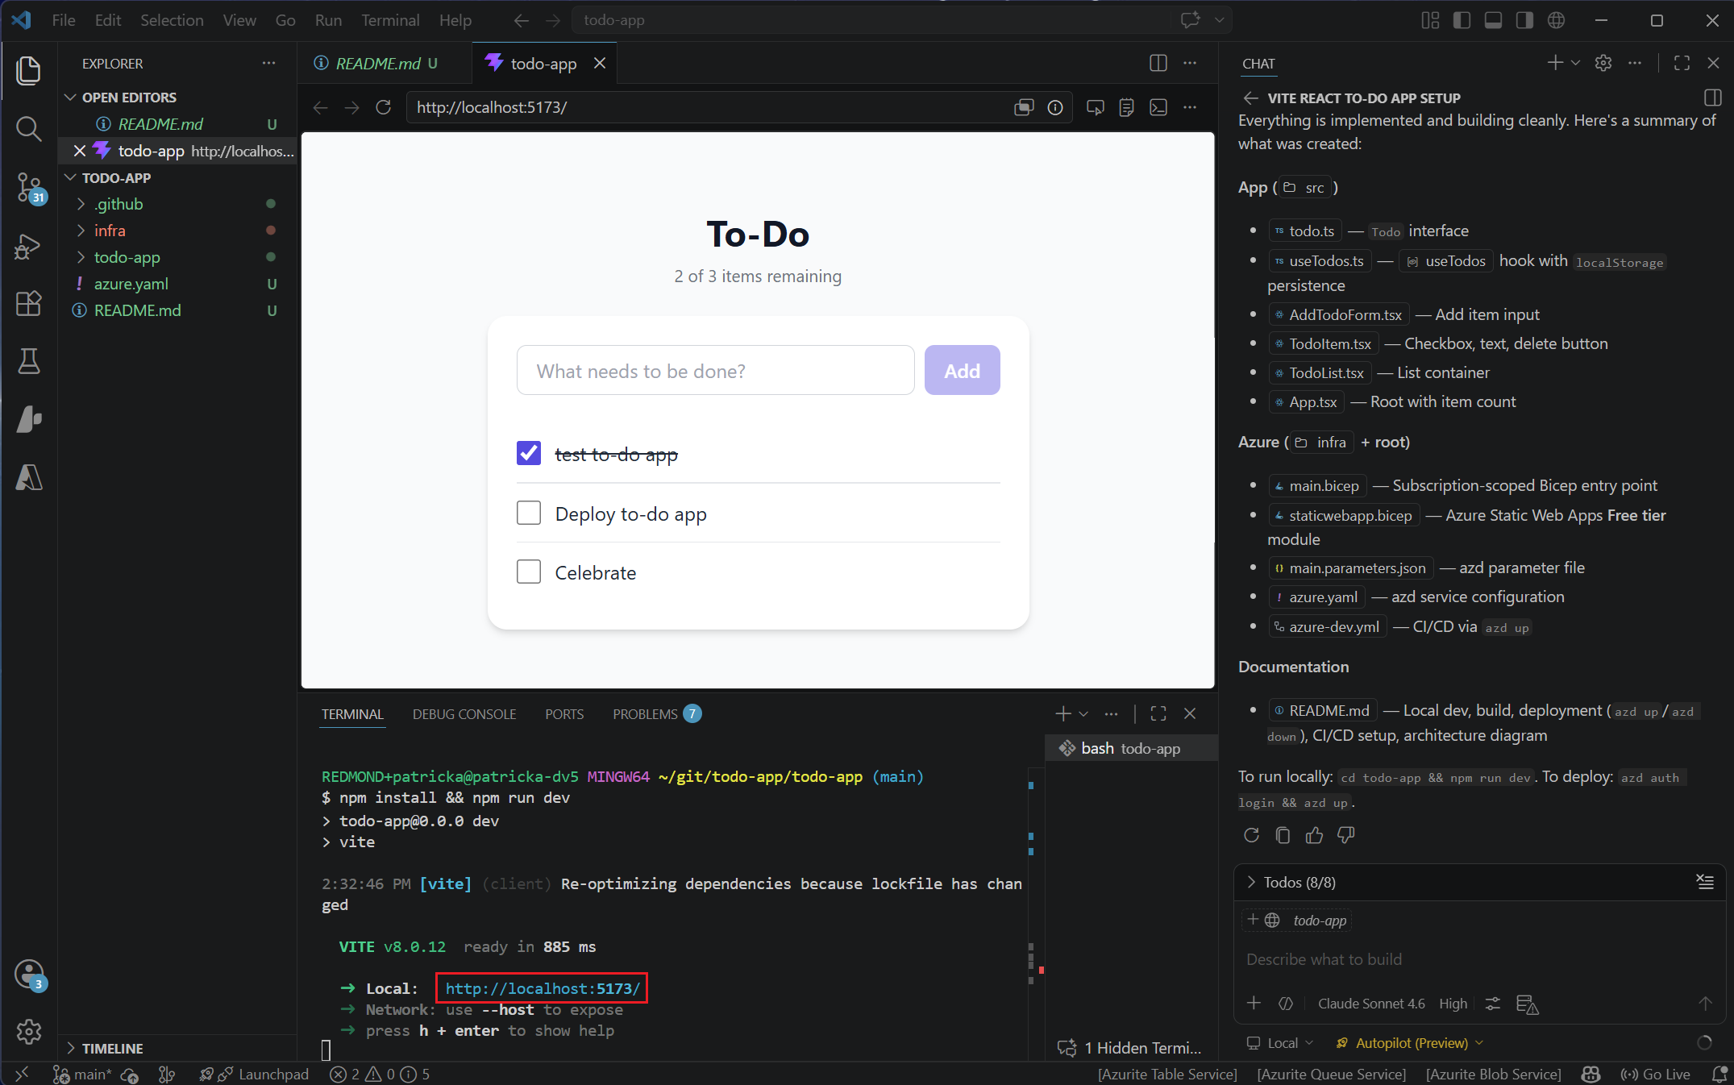Open the File menu
1734x1085 pixels.
click(x=64, y=20)
